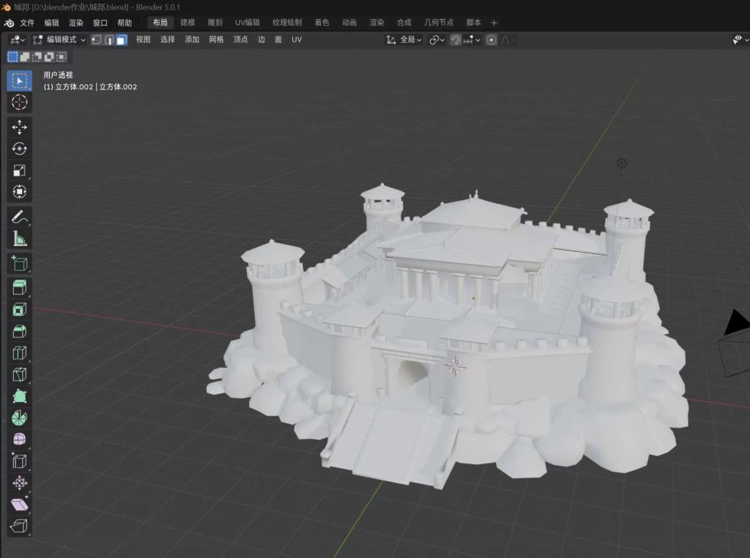
Task: Select the Box Select tool
Action: click(19, 81)
